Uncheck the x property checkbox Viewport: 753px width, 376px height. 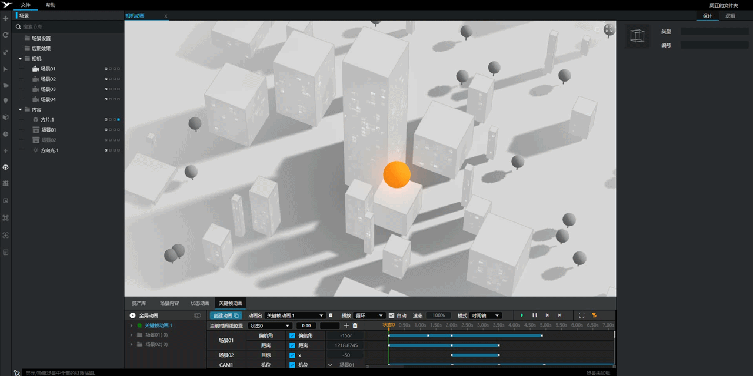292,355
